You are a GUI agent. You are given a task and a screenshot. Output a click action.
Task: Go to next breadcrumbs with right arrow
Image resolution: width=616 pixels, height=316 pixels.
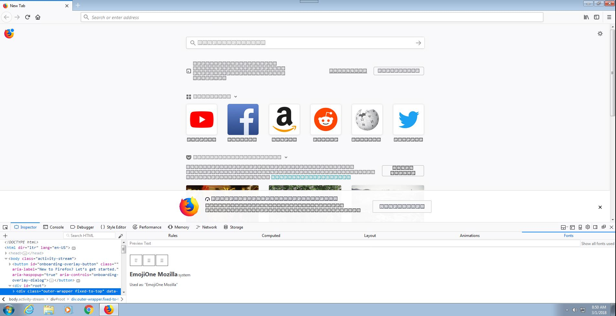tap(122, 299)
